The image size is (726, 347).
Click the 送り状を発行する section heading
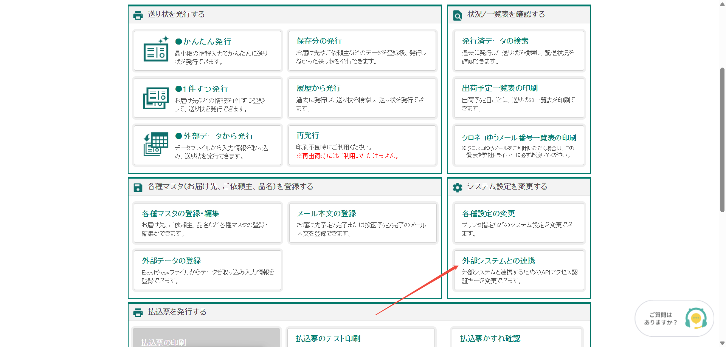coord(176,14)
